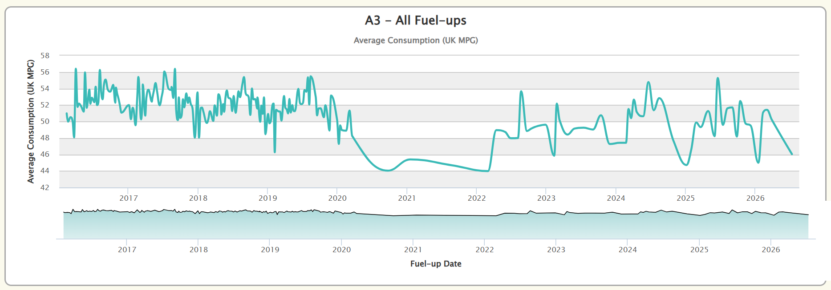Click the shaded navigator range selector area

pyautogui.click(x=436, y=224)
